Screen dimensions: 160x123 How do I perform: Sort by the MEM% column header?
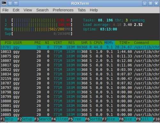(108, 43)
